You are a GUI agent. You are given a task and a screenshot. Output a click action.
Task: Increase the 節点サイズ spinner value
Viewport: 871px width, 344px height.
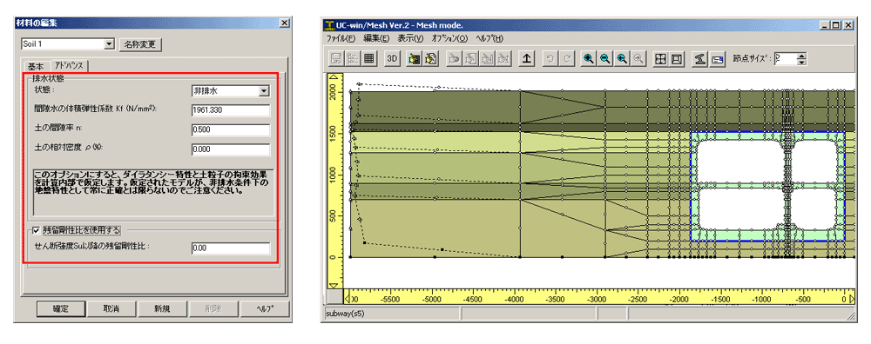801,56
